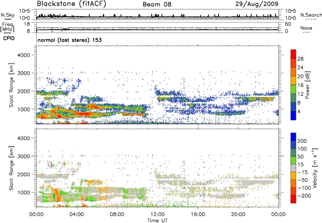Select the brightest blue Power colorbar segment
This screenshot has width=322, height=223.
tap(293, 116)
